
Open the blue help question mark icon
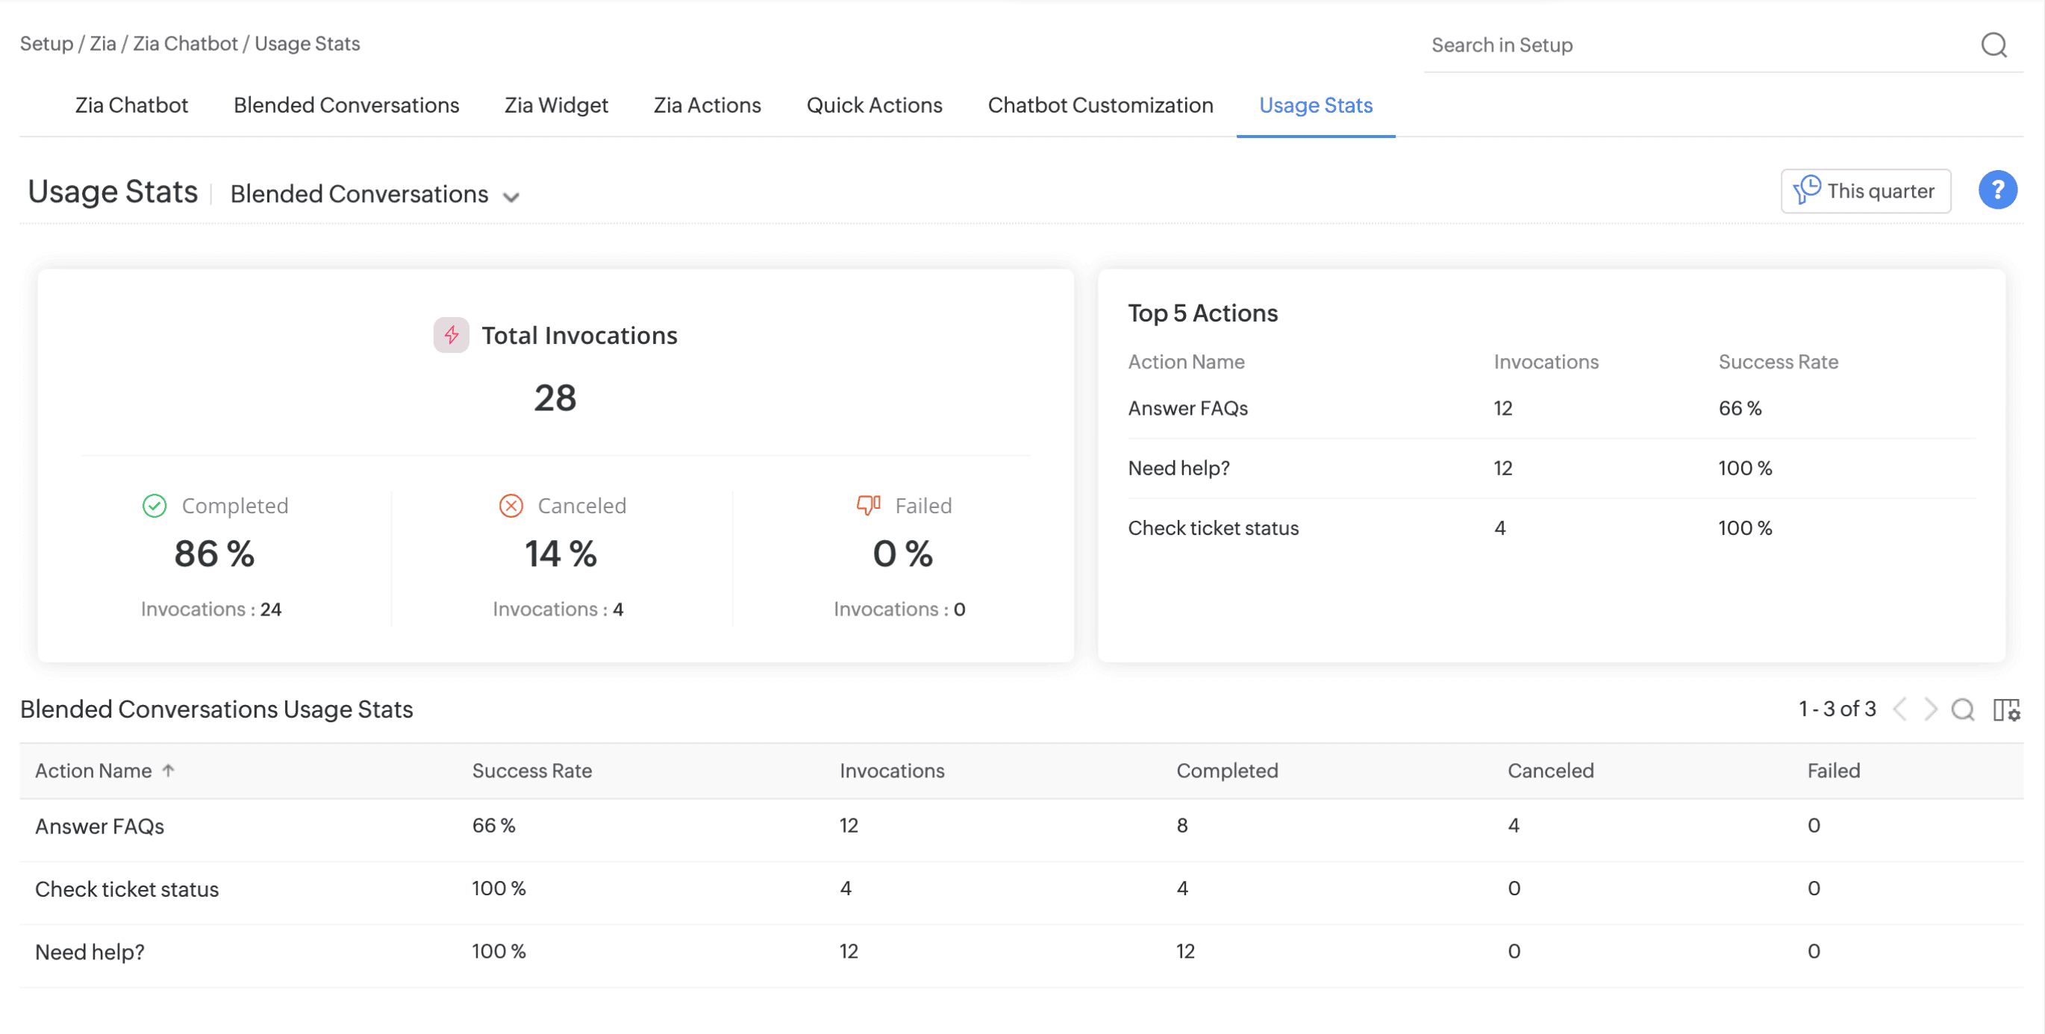(x=1996, y=190)
